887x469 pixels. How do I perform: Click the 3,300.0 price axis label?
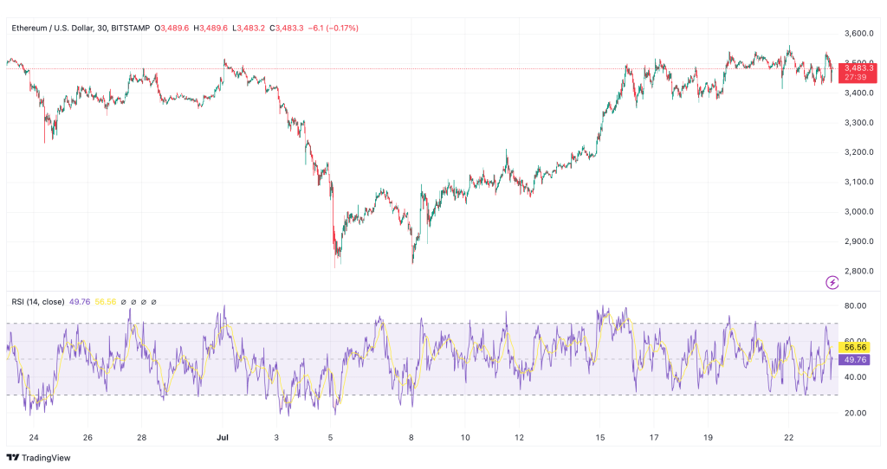[x=858, y=123]
